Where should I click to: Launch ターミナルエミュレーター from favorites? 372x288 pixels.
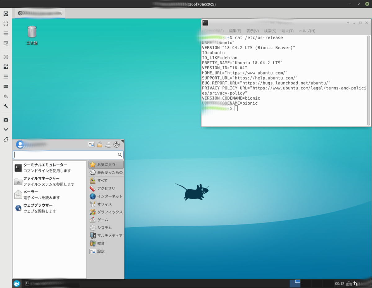[50, 168]
